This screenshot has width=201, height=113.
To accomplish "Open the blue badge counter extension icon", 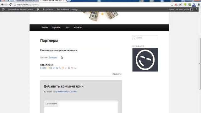I will click(194, 5).
